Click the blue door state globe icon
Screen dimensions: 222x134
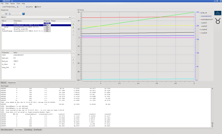point(23,14)
